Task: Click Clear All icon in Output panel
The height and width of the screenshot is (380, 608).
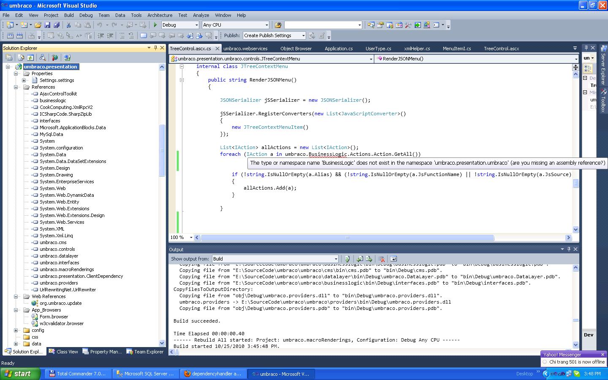Action: point(381,259)
